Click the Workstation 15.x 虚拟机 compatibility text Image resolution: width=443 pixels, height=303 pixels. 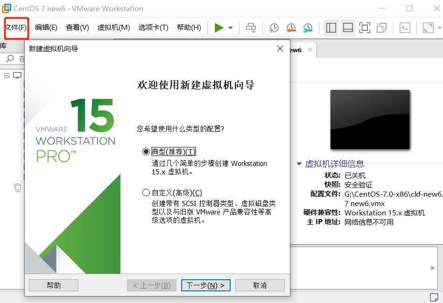point(385,213)
